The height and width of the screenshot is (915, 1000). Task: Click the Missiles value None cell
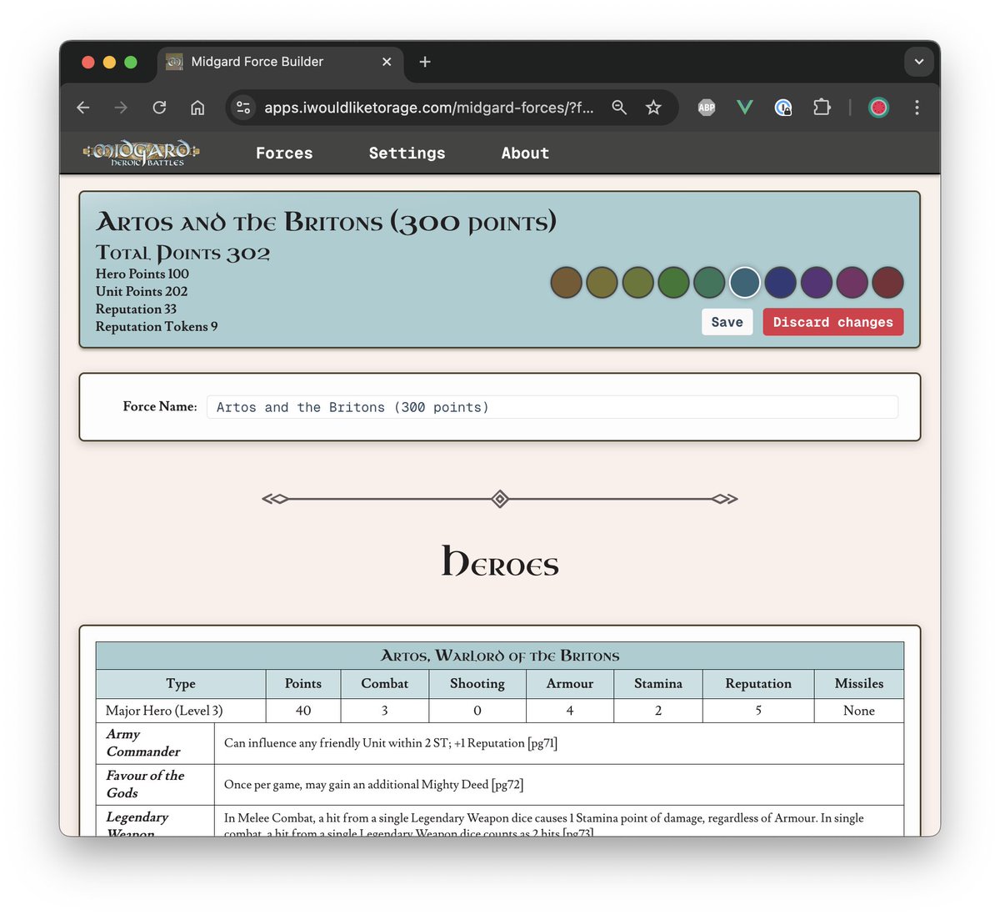859,711
